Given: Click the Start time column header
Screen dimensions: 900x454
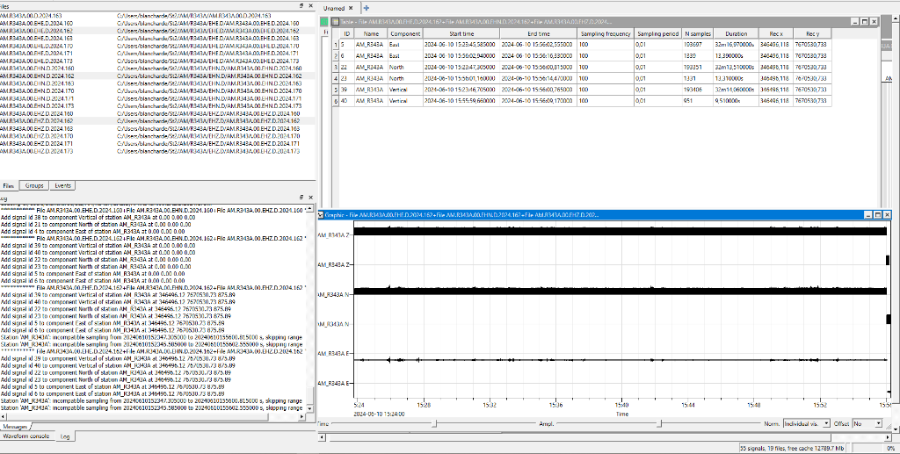Looking at the screenshot, I should click(461, 33).
